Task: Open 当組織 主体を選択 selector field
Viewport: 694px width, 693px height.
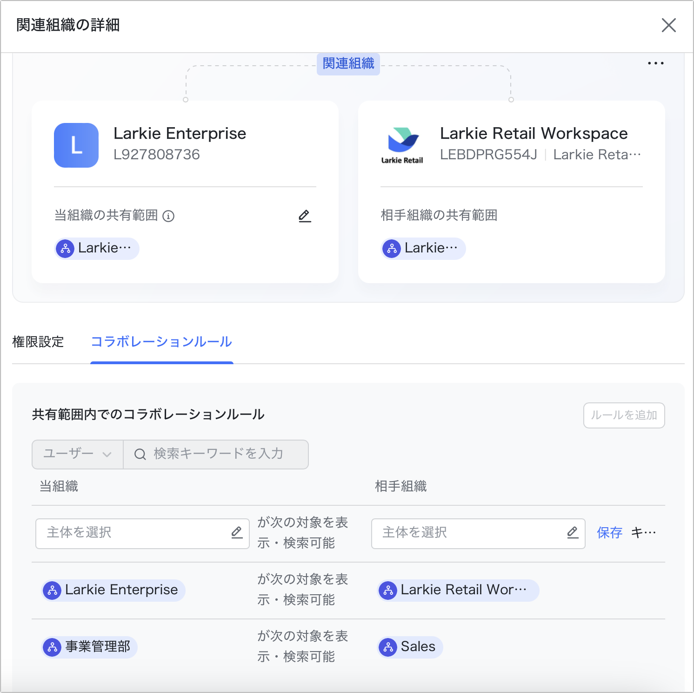Action: click(135, 533)
